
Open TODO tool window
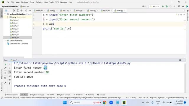coord(50,95)
